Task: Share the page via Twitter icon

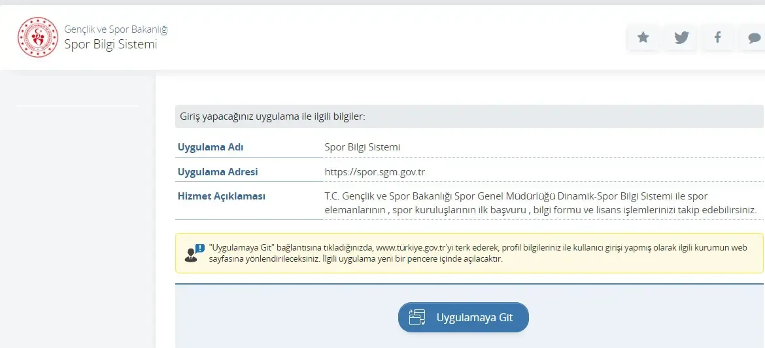Action: [x=681, y=37]
